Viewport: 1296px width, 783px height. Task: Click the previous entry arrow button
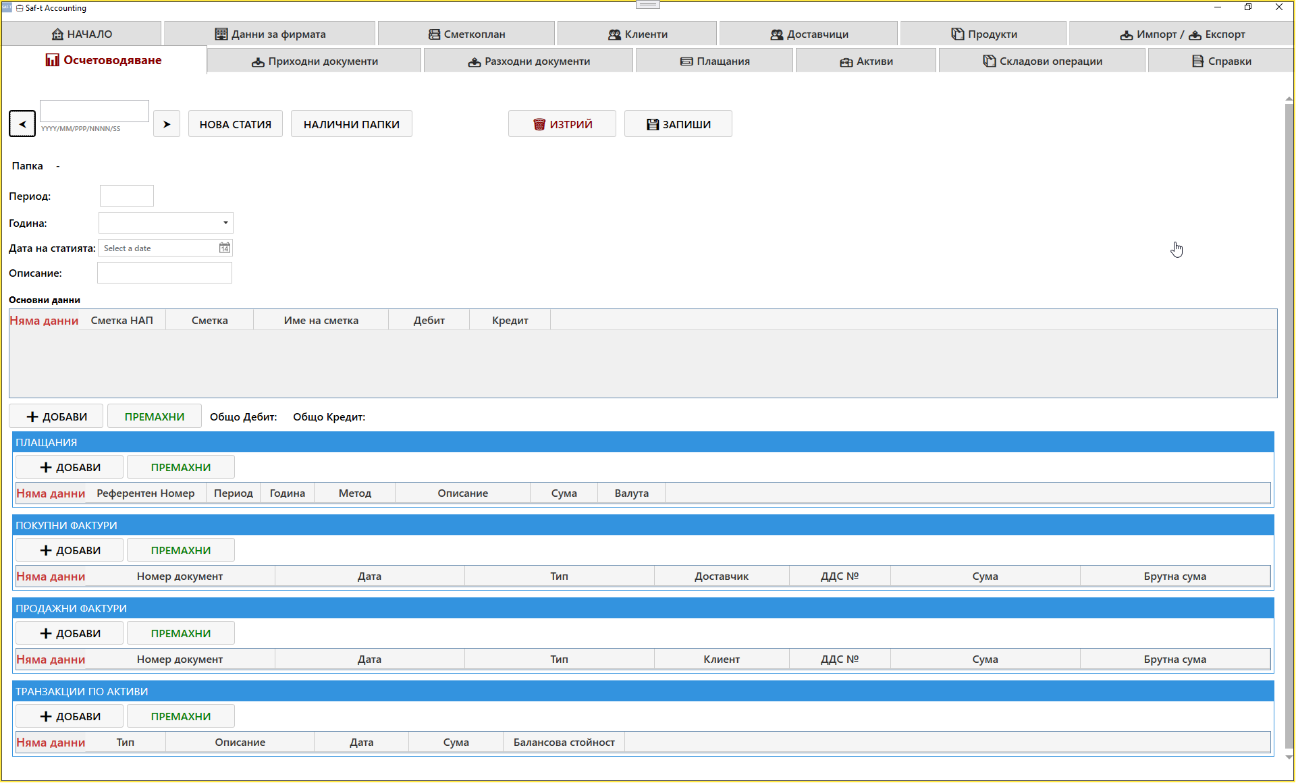[22, 124]
